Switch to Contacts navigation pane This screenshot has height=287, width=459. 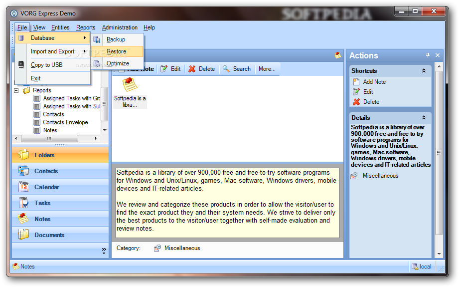[60, 171]
